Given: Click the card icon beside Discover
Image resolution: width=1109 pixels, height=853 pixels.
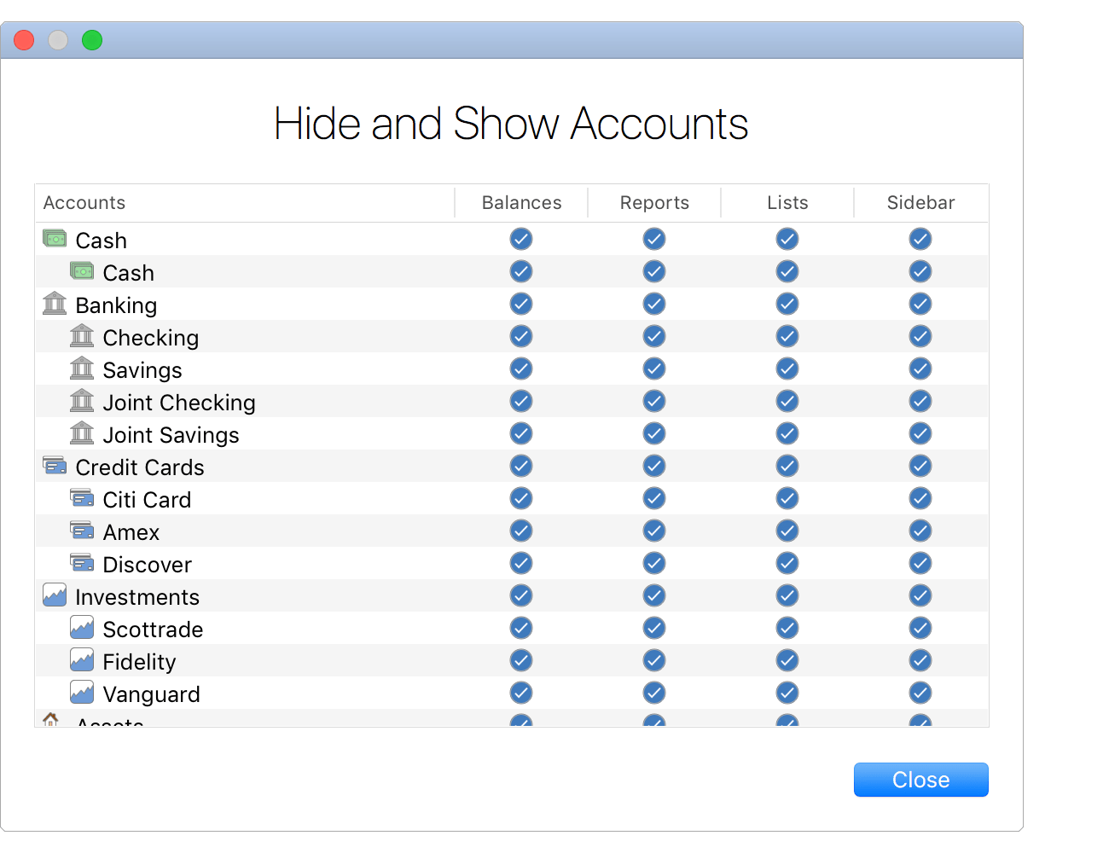Looking at the screenshot, I should pos(82,562).
